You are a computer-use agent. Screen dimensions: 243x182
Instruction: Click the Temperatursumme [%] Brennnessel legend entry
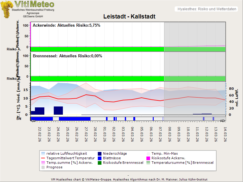(x=182, y=163)
